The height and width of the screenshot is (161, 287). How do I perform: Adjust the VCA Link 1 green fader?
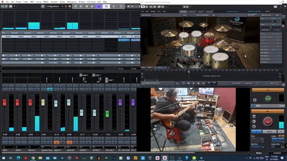pos(107,114)
